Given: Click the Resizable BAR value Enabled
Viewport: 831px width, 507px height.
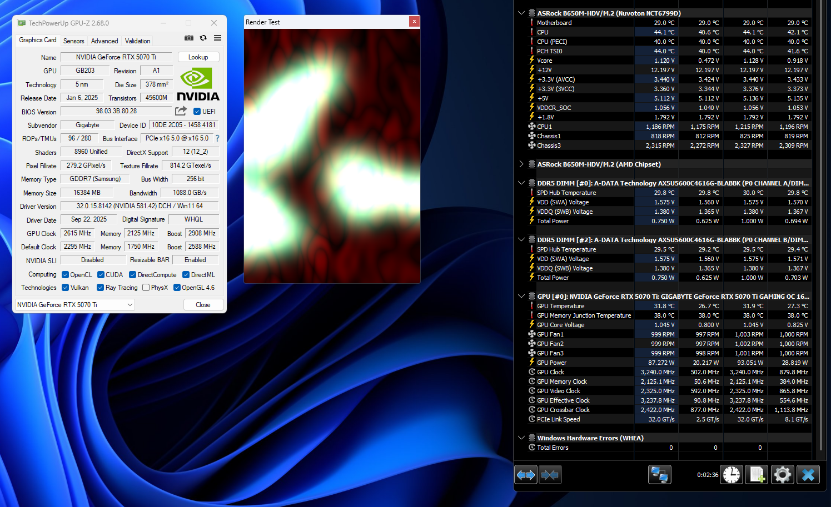Looking at the screenshot, I should 195,260.
